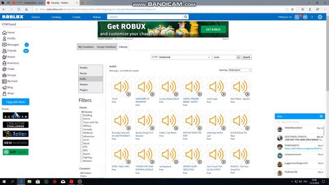Switch to Group Creations tab

(106, 47)
